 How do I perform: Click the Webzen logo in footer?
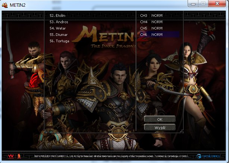(11, 156)
